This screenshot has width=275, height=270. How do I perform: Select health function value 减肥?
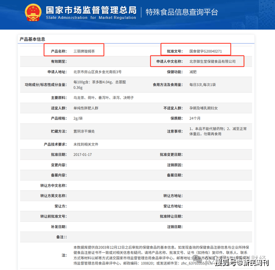click(193, 72)
